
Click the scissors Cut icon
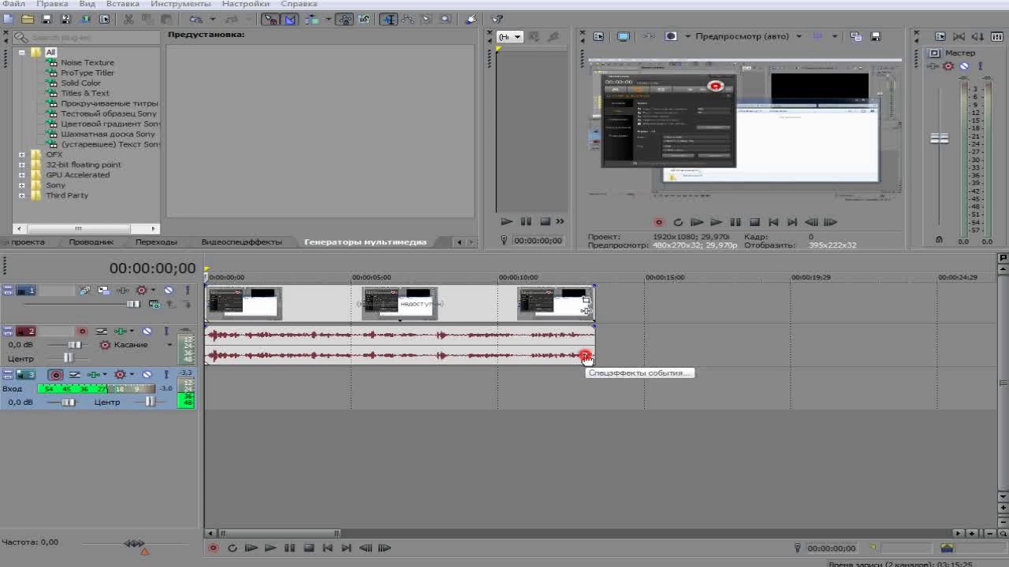tap(128, 19)
